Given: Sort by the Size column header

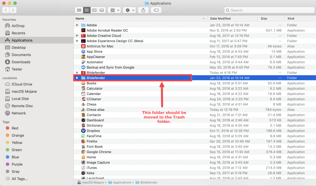Looking at the screenshot, I should tap(271, 18).
